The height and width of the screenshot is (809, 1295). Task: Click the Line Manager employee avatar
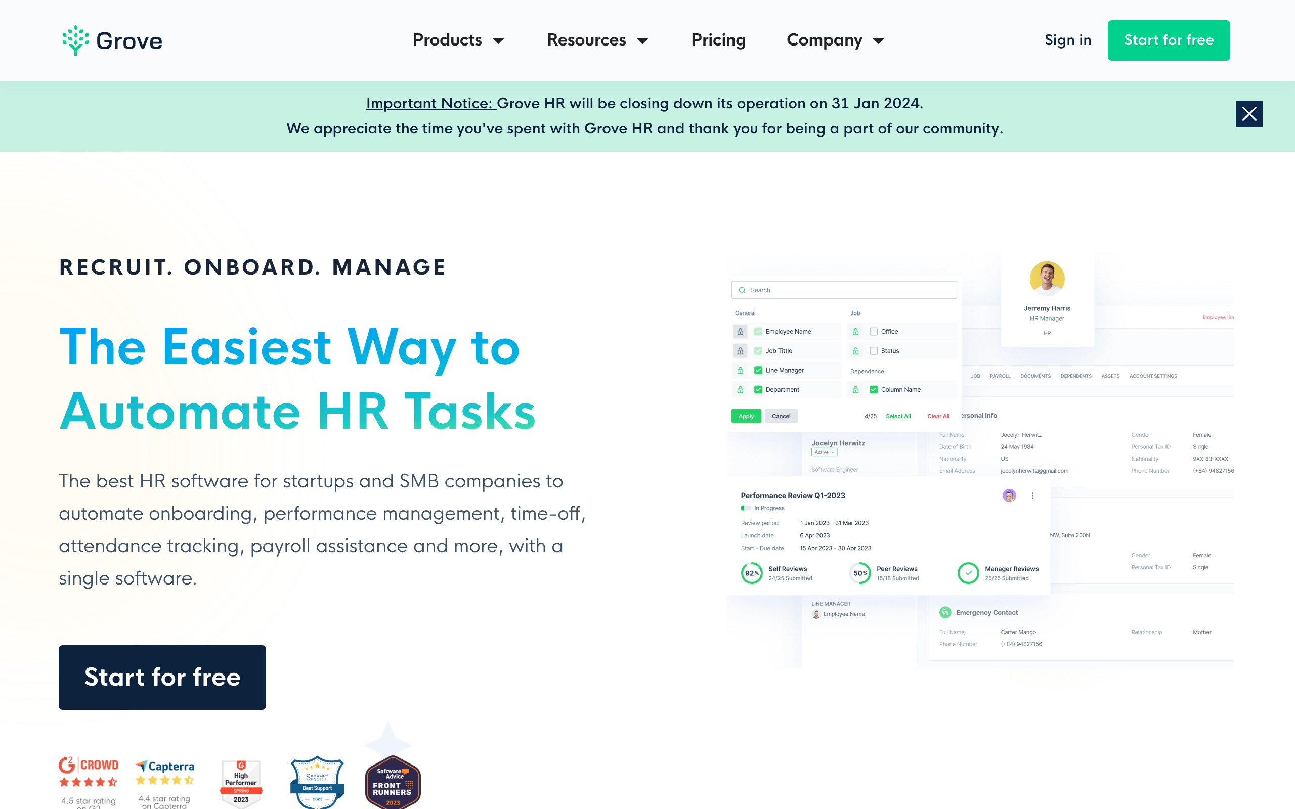(816, 614)
